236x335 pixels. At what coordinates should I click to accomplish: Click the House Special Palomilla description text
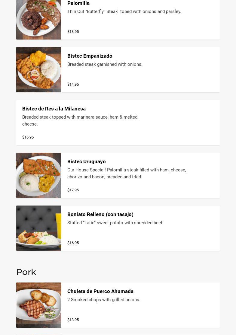pyautogui.click(x=127, y=173)
